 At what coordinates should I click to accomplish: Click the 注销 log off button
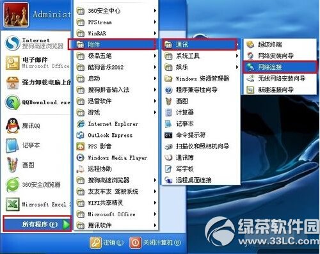pyautogui.click(x=107, y=242)
